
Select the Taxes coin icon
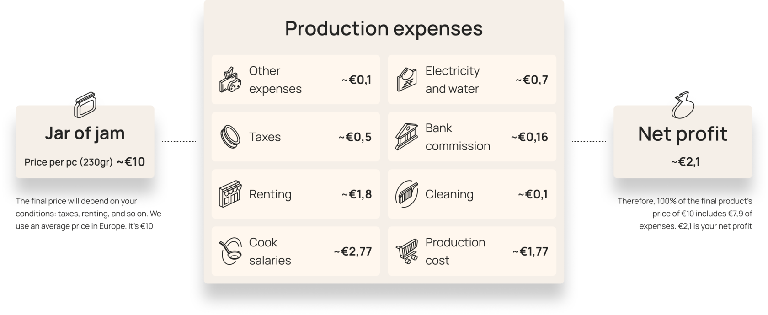[230, 137]
